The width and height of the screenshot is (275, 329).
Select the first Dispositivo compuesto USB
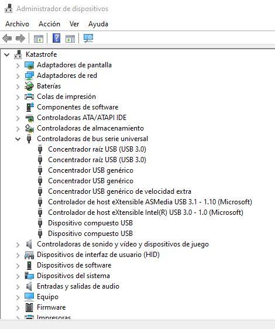(x=91, y=223)
